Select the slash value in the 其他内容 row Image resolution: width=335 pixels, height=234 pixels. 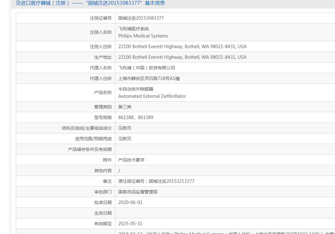119,171
